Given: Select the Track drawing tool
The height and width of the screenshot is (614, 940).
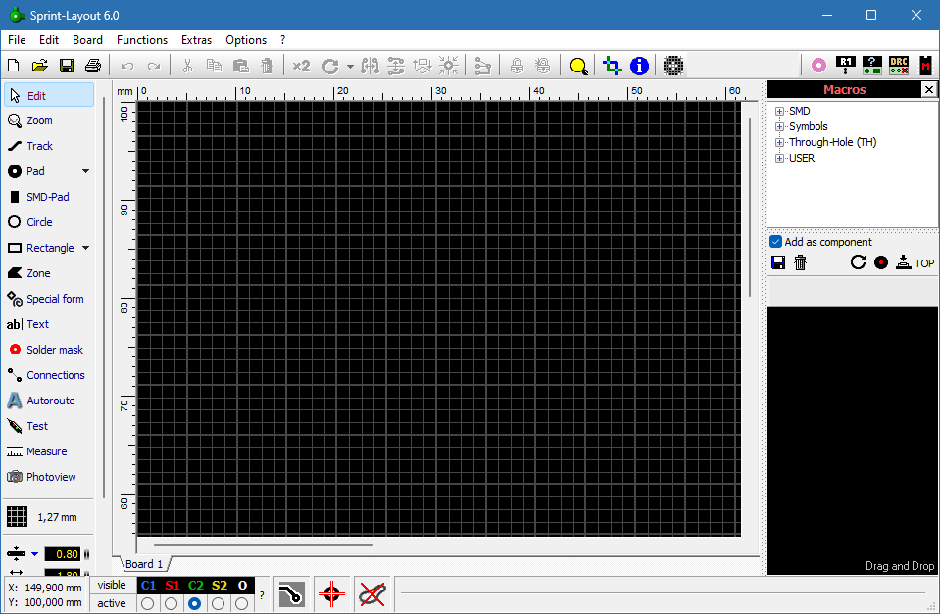Looking at the screenshot, I should tap(49, 146).
